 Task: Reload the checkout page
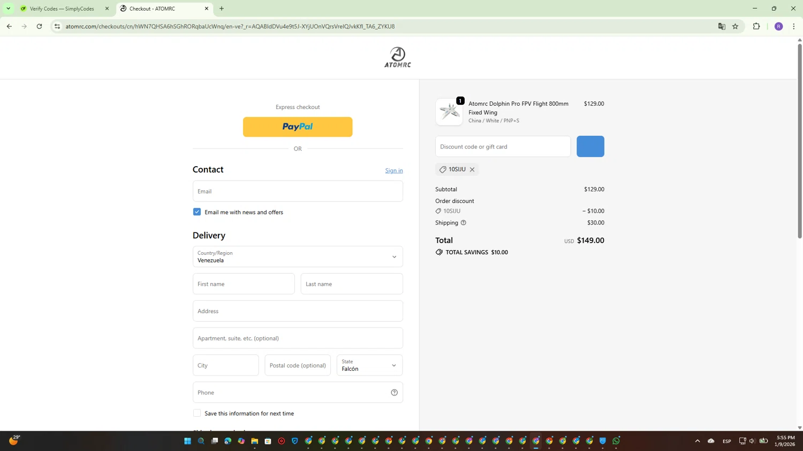point(39,26)
